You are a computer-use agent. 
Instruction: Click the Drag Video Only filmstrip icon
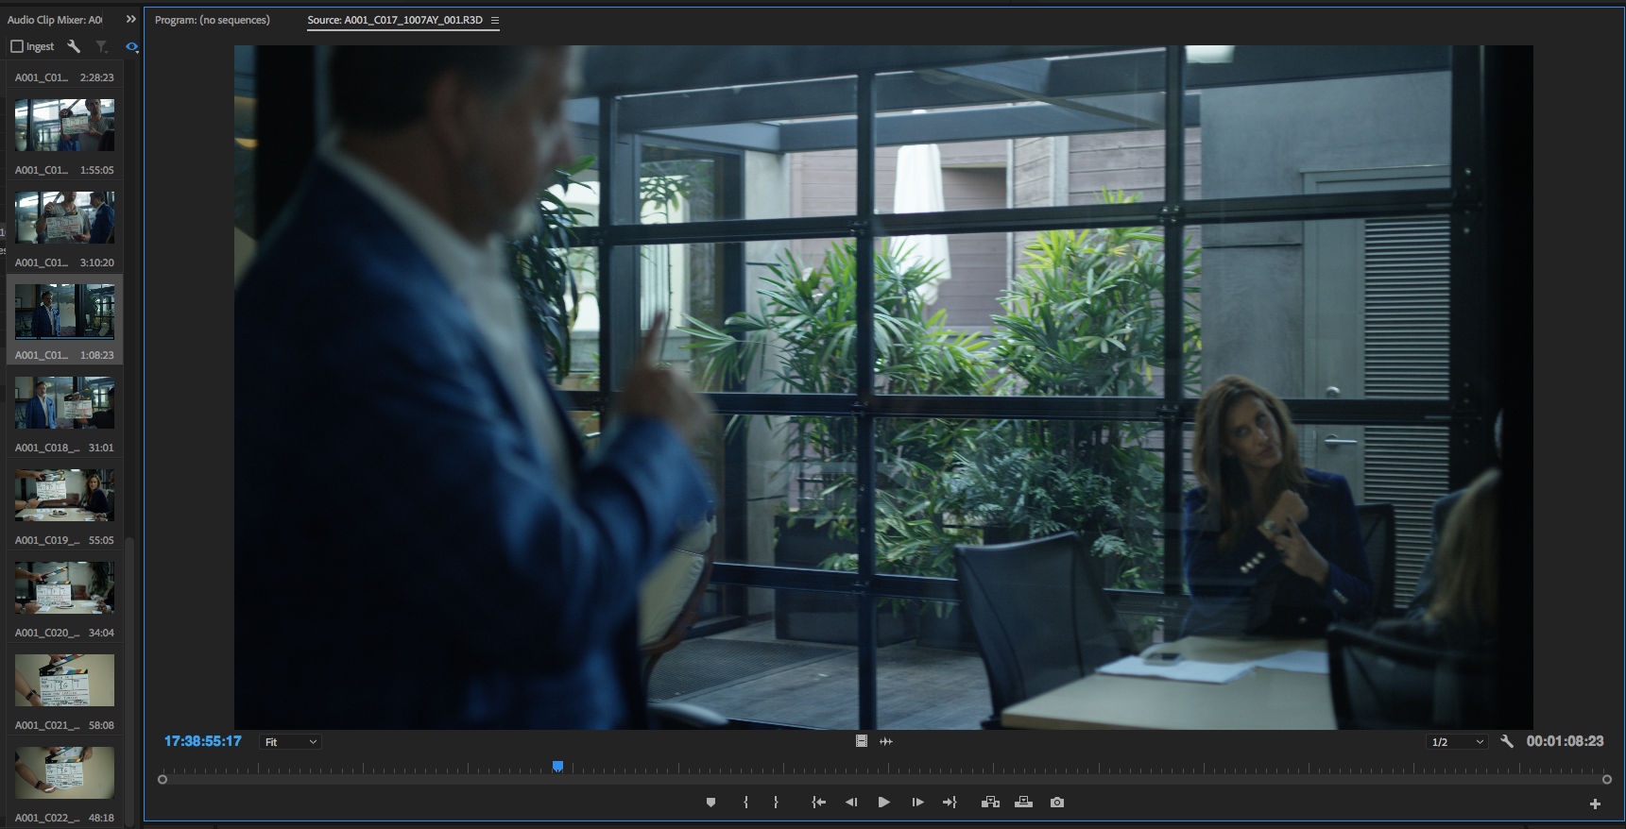862,741
